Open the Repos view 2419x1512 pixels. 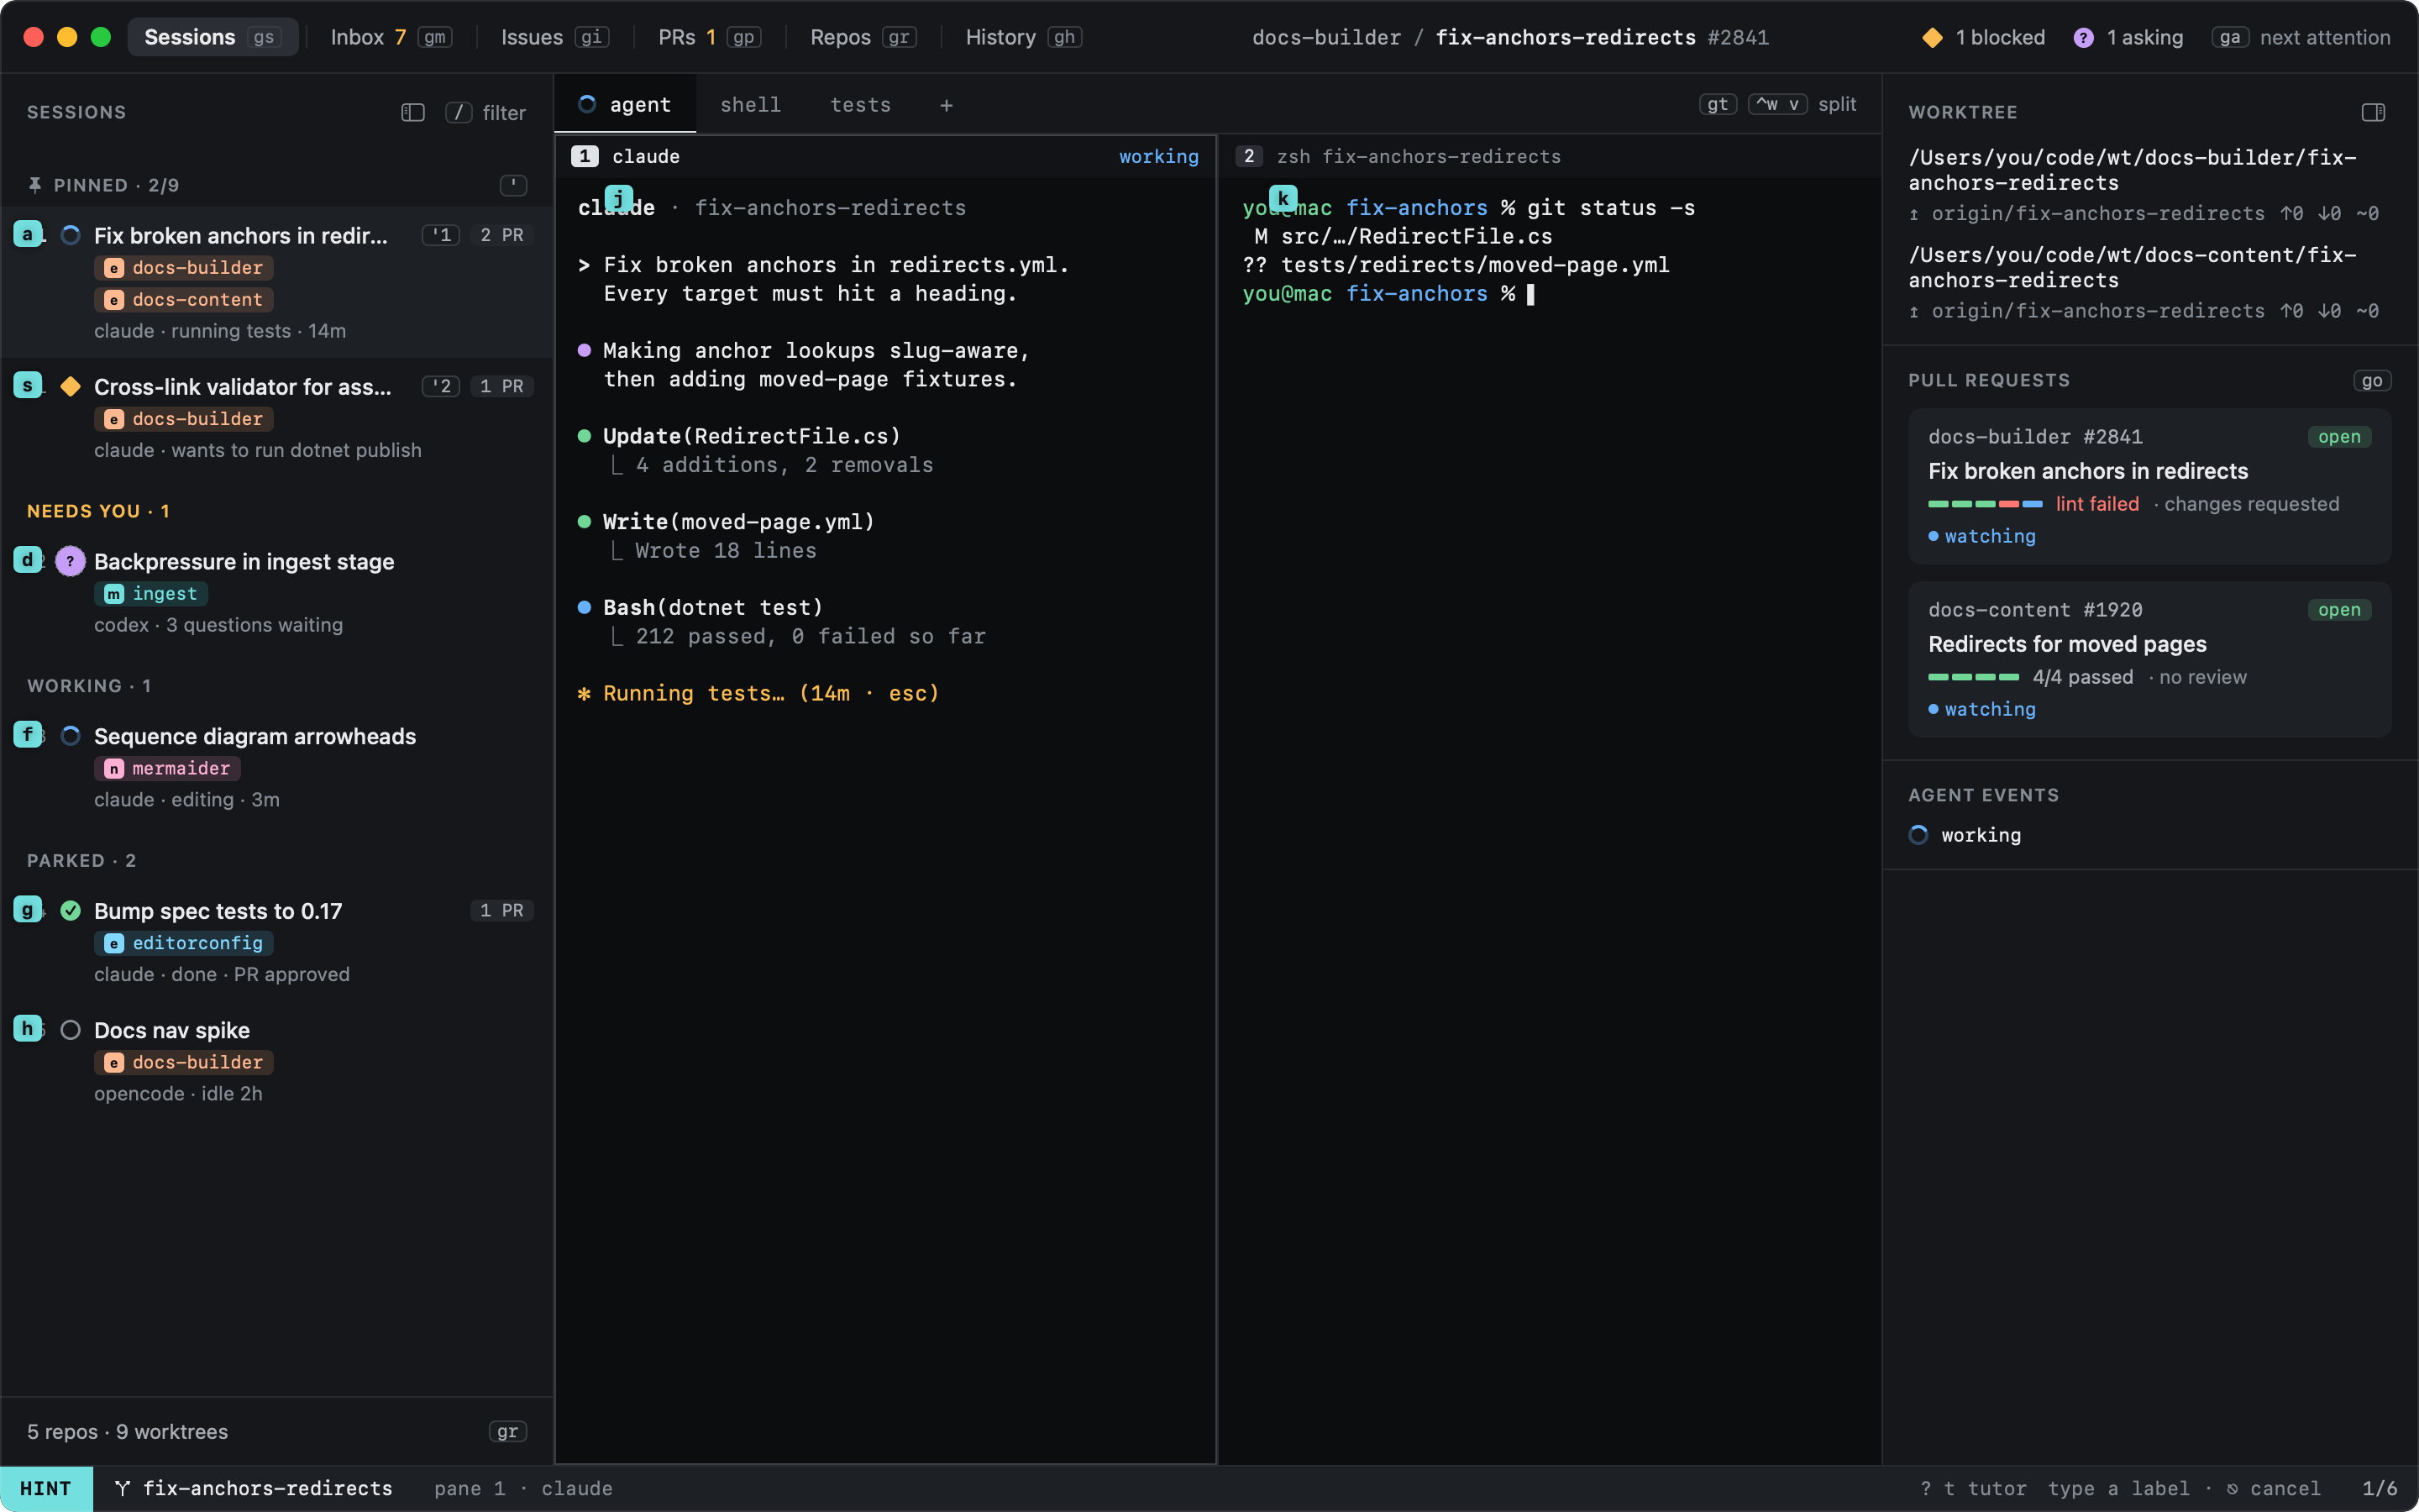pyautogui.click(x=863, y=38)
